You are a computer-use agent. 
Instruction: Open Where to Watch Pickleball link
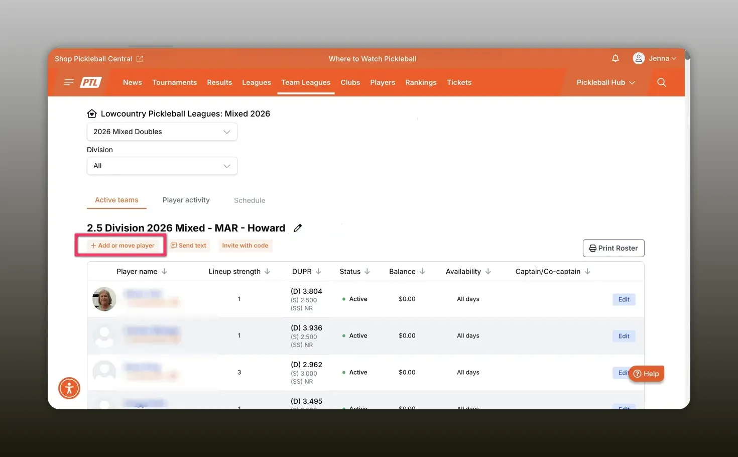point(373,59)
